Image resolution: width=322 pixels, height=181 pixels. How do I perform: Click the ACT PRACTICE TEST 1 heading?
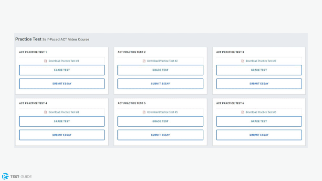[x=33, y=52]
